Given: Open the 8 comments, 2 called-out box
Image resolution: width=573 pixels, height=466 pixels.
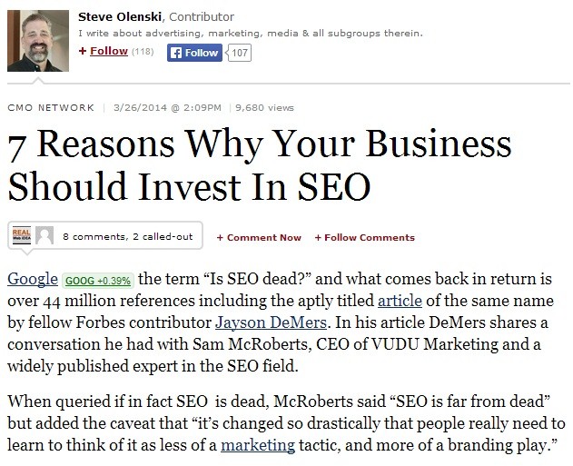Looking at the screenshot, I should 127,237.
